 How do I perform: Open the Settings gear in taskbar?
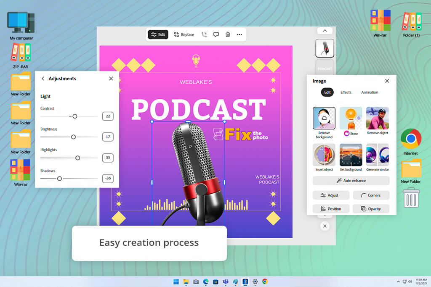click(x=255, y=282)
